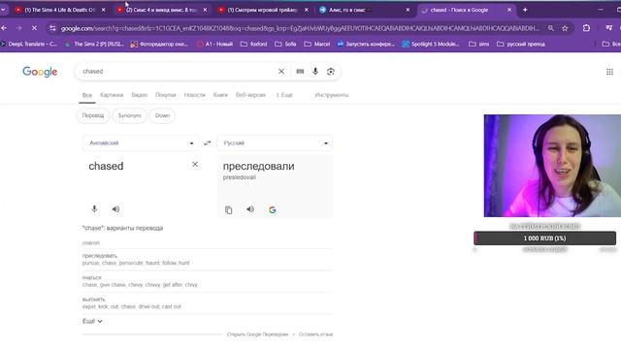Open the Marcel bookmarks folder

click(x=317, y=44)
